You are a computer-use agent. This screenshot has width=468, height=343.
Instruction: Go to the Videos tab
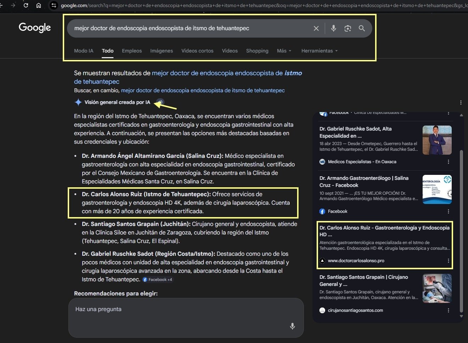[x=230, y=51]
